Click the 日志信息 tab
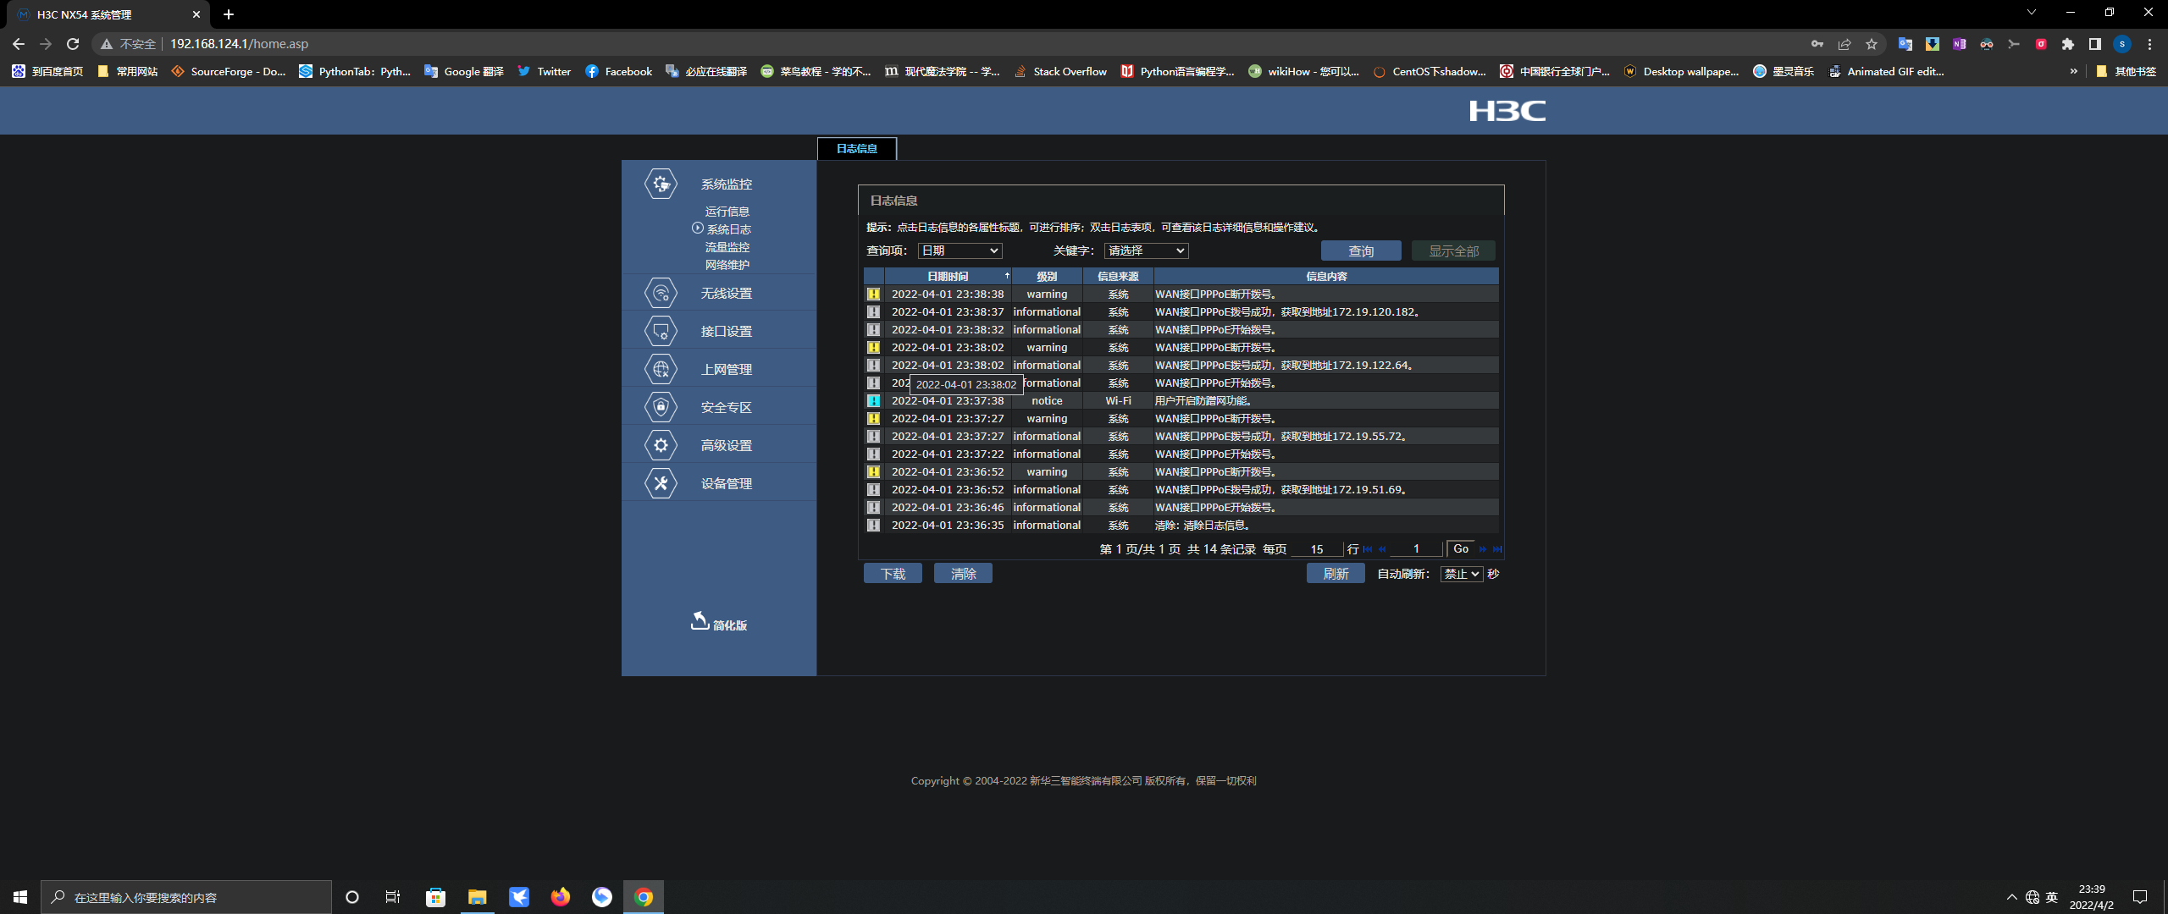The height and width of the screenshot is (914, 2168). click(856, 149)
